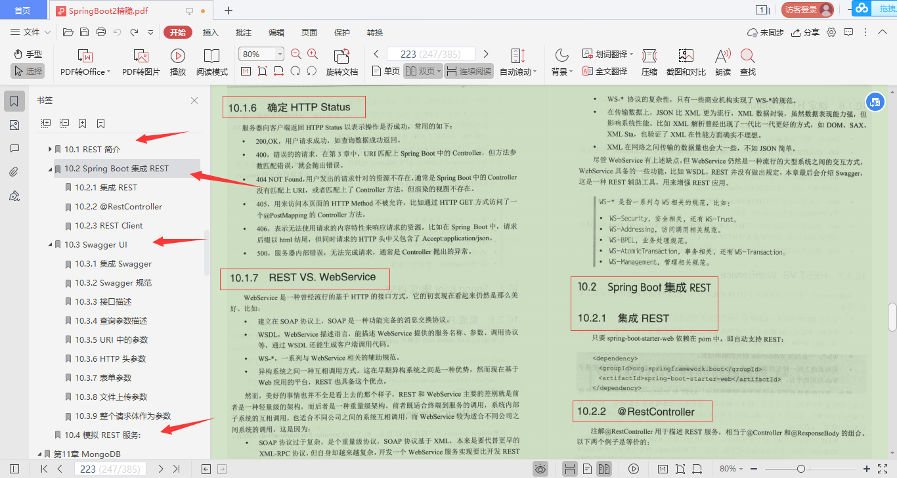Click the 未同步 sync status button
Image resolution: width=897 pixels, height=478 pixels.
coord(766,32)
